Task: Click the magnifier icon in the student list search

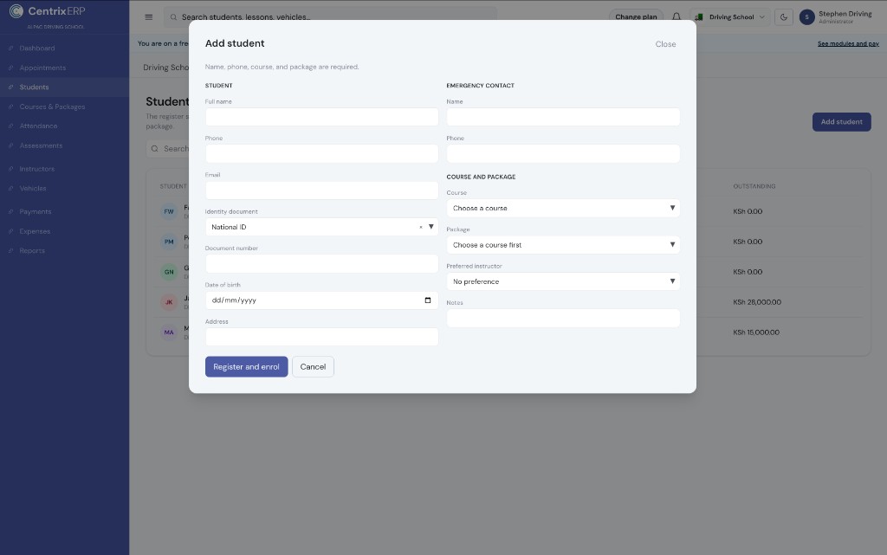Action: [154, 149]
